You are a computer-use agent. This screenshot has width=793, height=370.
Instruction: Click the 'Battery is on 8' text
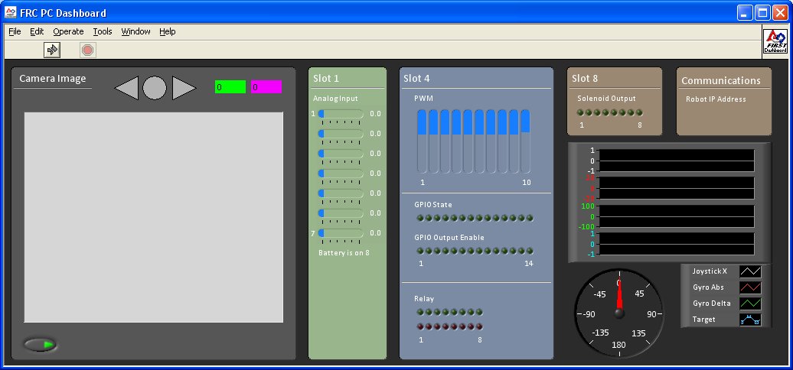344,252
